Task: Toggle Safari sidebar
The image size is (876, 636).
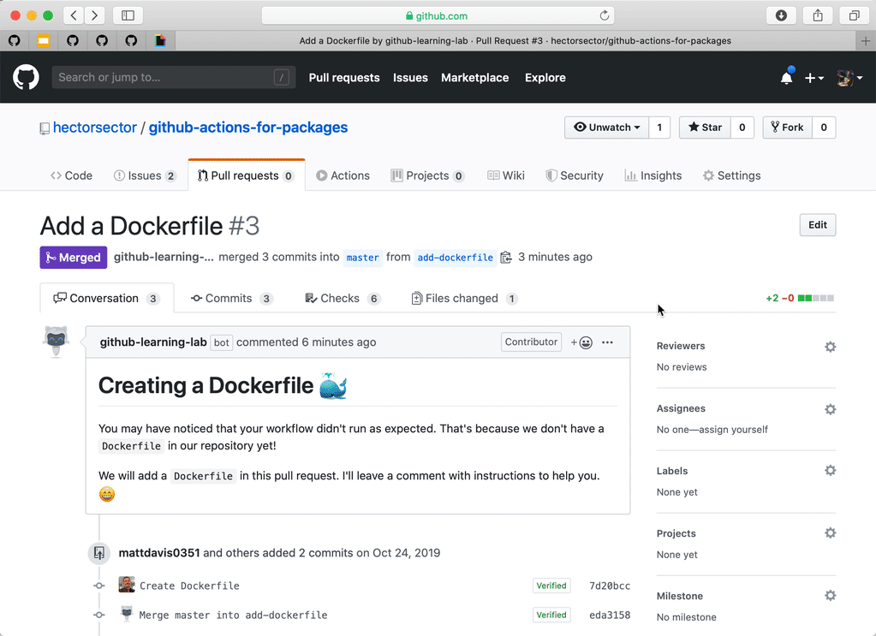Action: [x=128, y=15]
